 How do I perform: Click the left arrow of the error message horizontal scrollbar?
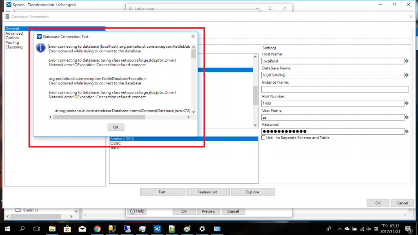[51, 117]
